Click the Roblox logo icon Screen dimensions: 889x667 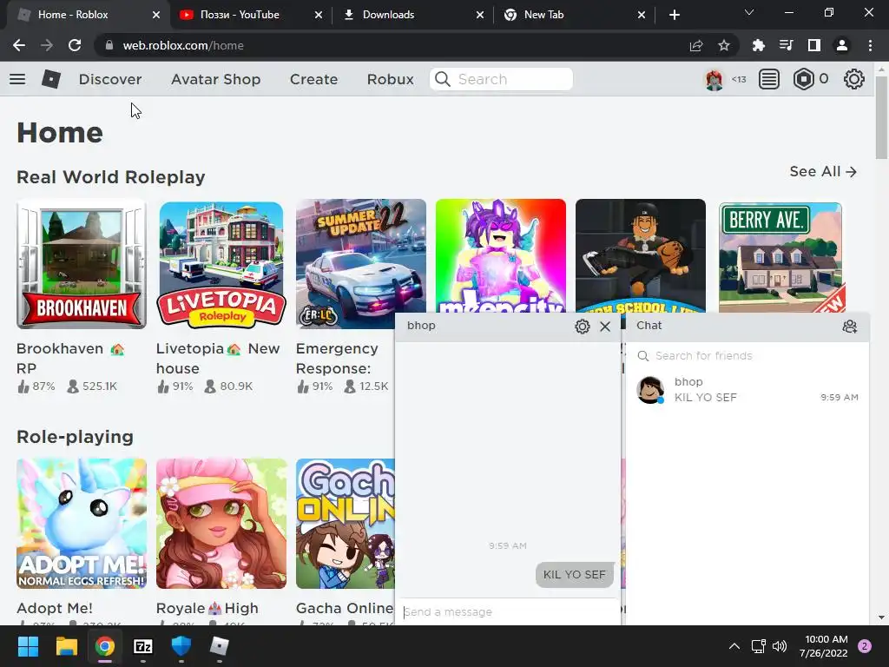(51, 79)
